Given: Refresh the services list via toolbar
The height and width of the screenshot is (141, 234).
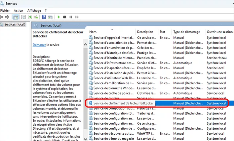Looking at the screenshot, I should (x=30, y=17).
